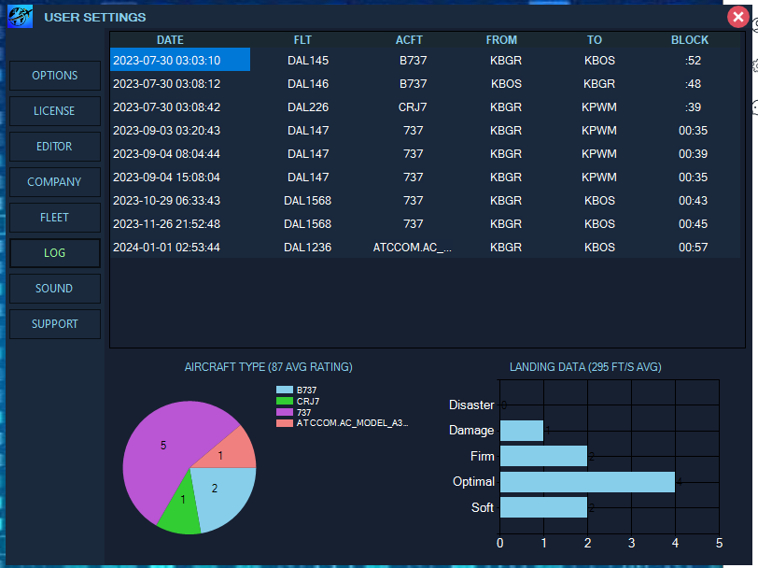Switch to the EDITOR section
The image size is (758, 568).
[55, 147]
